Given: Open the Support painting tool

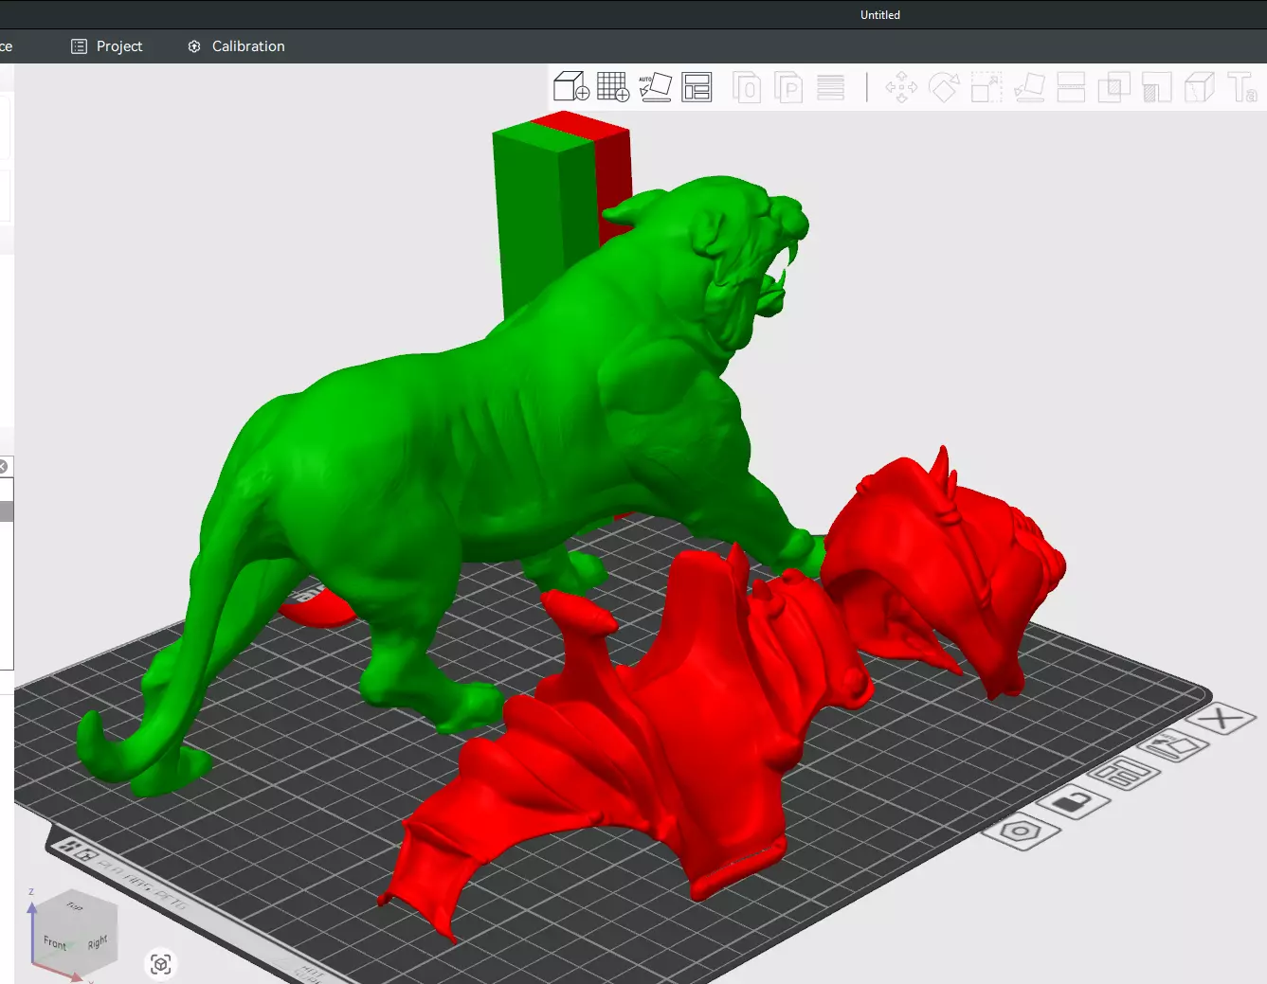Looking at the screenshot, I should tap(1156, 87).
